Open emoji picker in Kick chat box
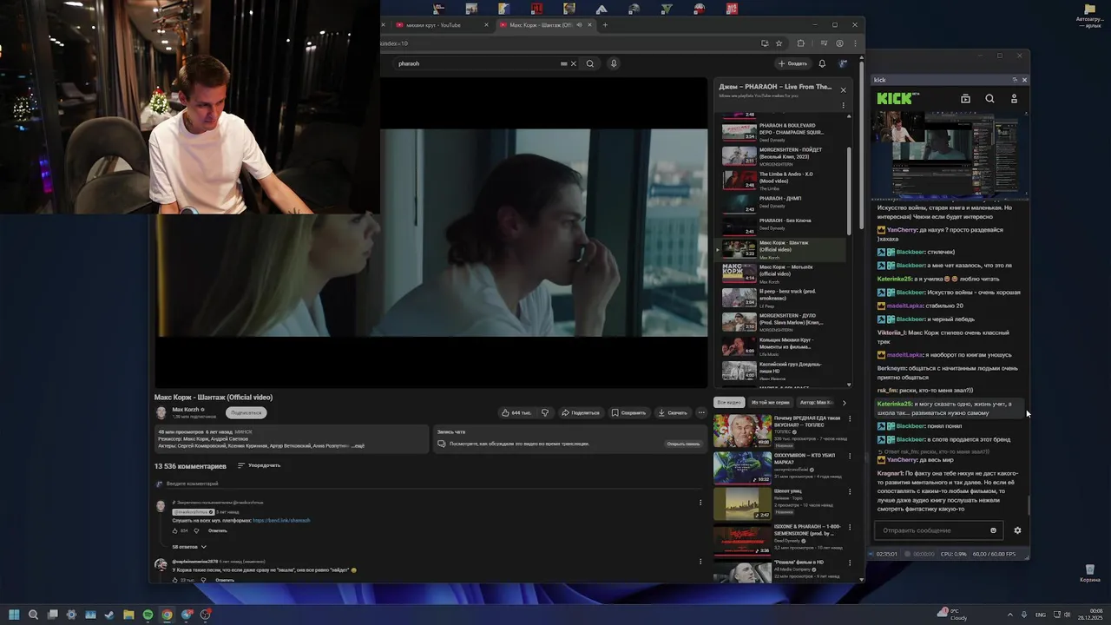 [993, 530]
